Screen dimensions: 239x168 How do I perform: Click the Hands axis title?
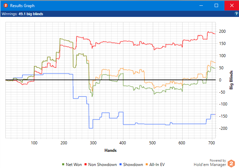[111, 150]
